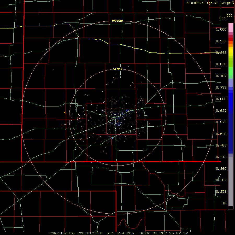
Task: Click the 0.680 color scale value
Action: coord(221,99)
